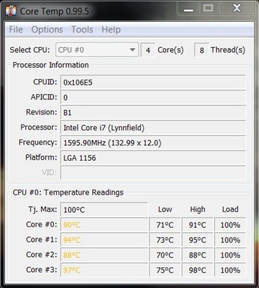Click Core #2 Low value 70°C
259x288 pixels.
pos(165,255)
